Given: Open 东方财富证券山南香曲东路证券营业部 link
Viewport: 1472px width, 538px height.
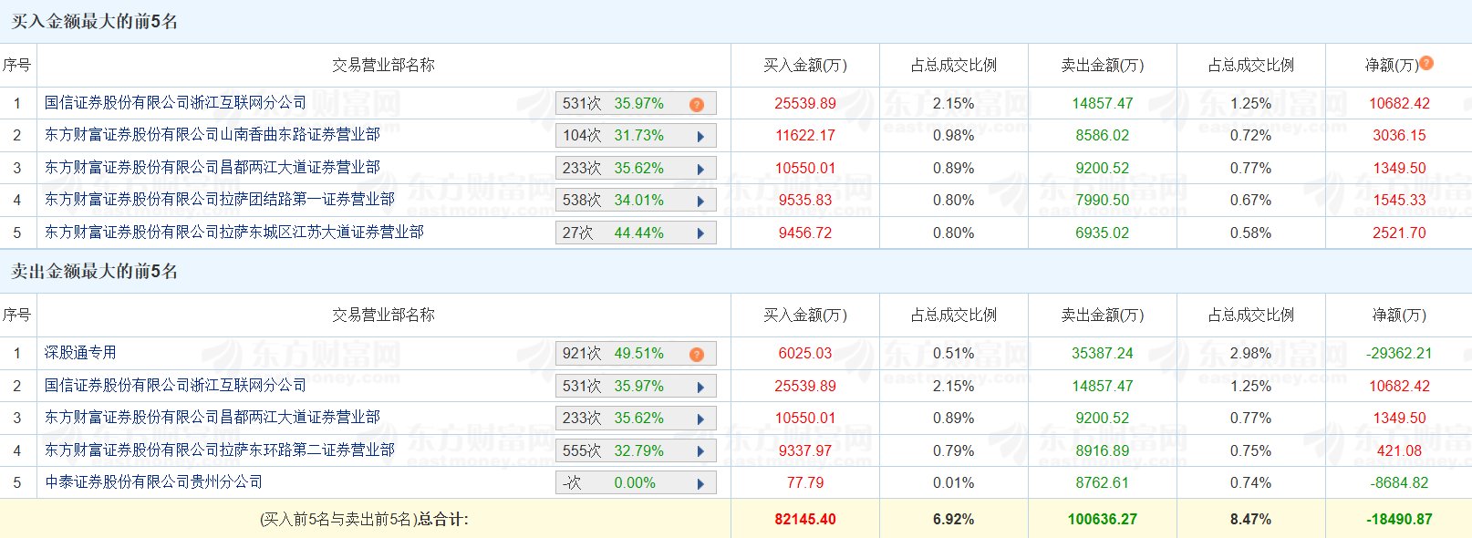Looking at the screenshot, I should coord(212,135).
